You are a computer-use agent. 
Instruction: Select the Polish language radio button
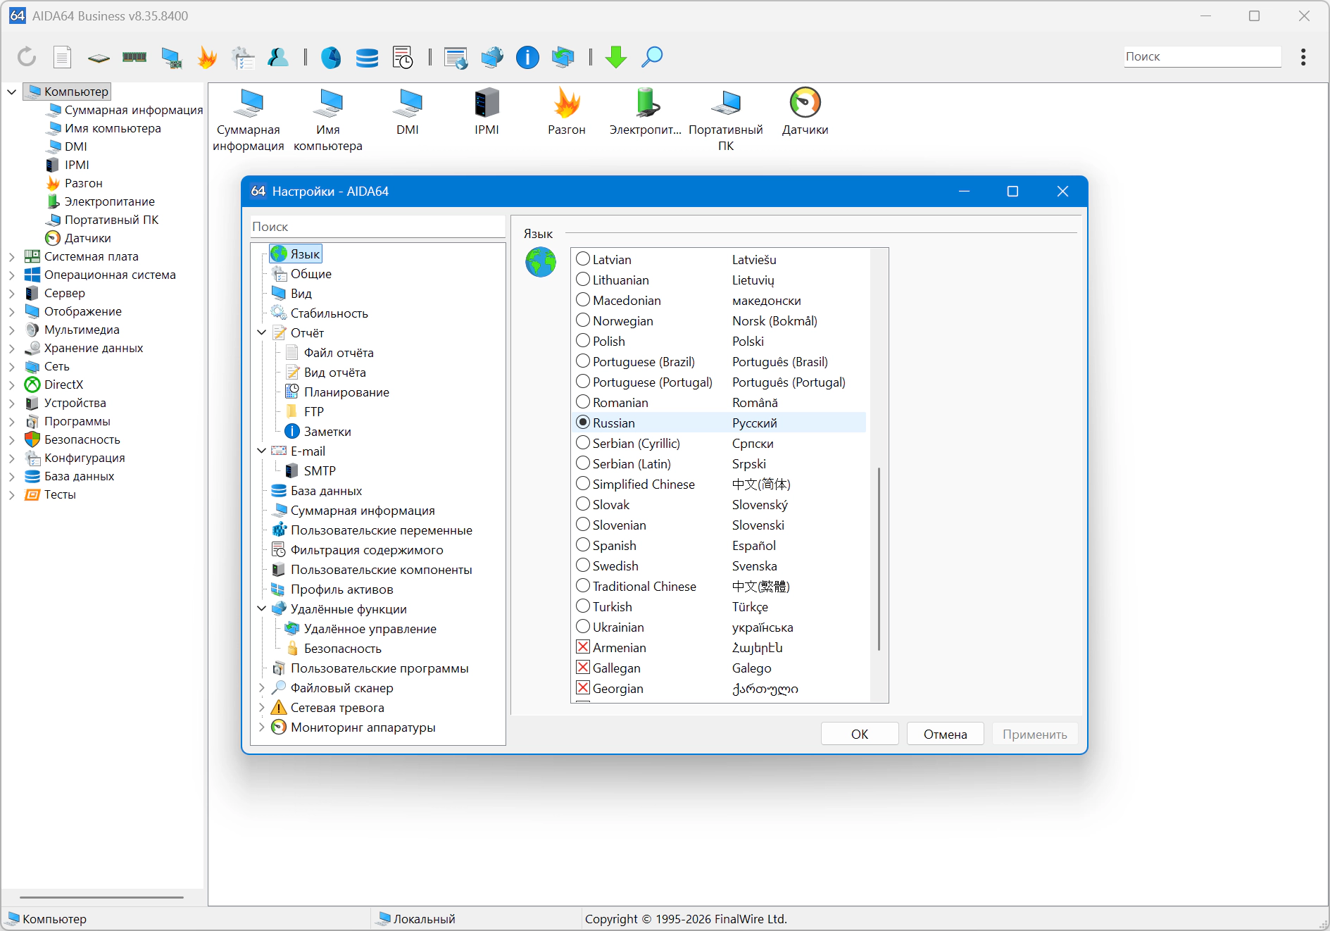[x=583, y=341]
